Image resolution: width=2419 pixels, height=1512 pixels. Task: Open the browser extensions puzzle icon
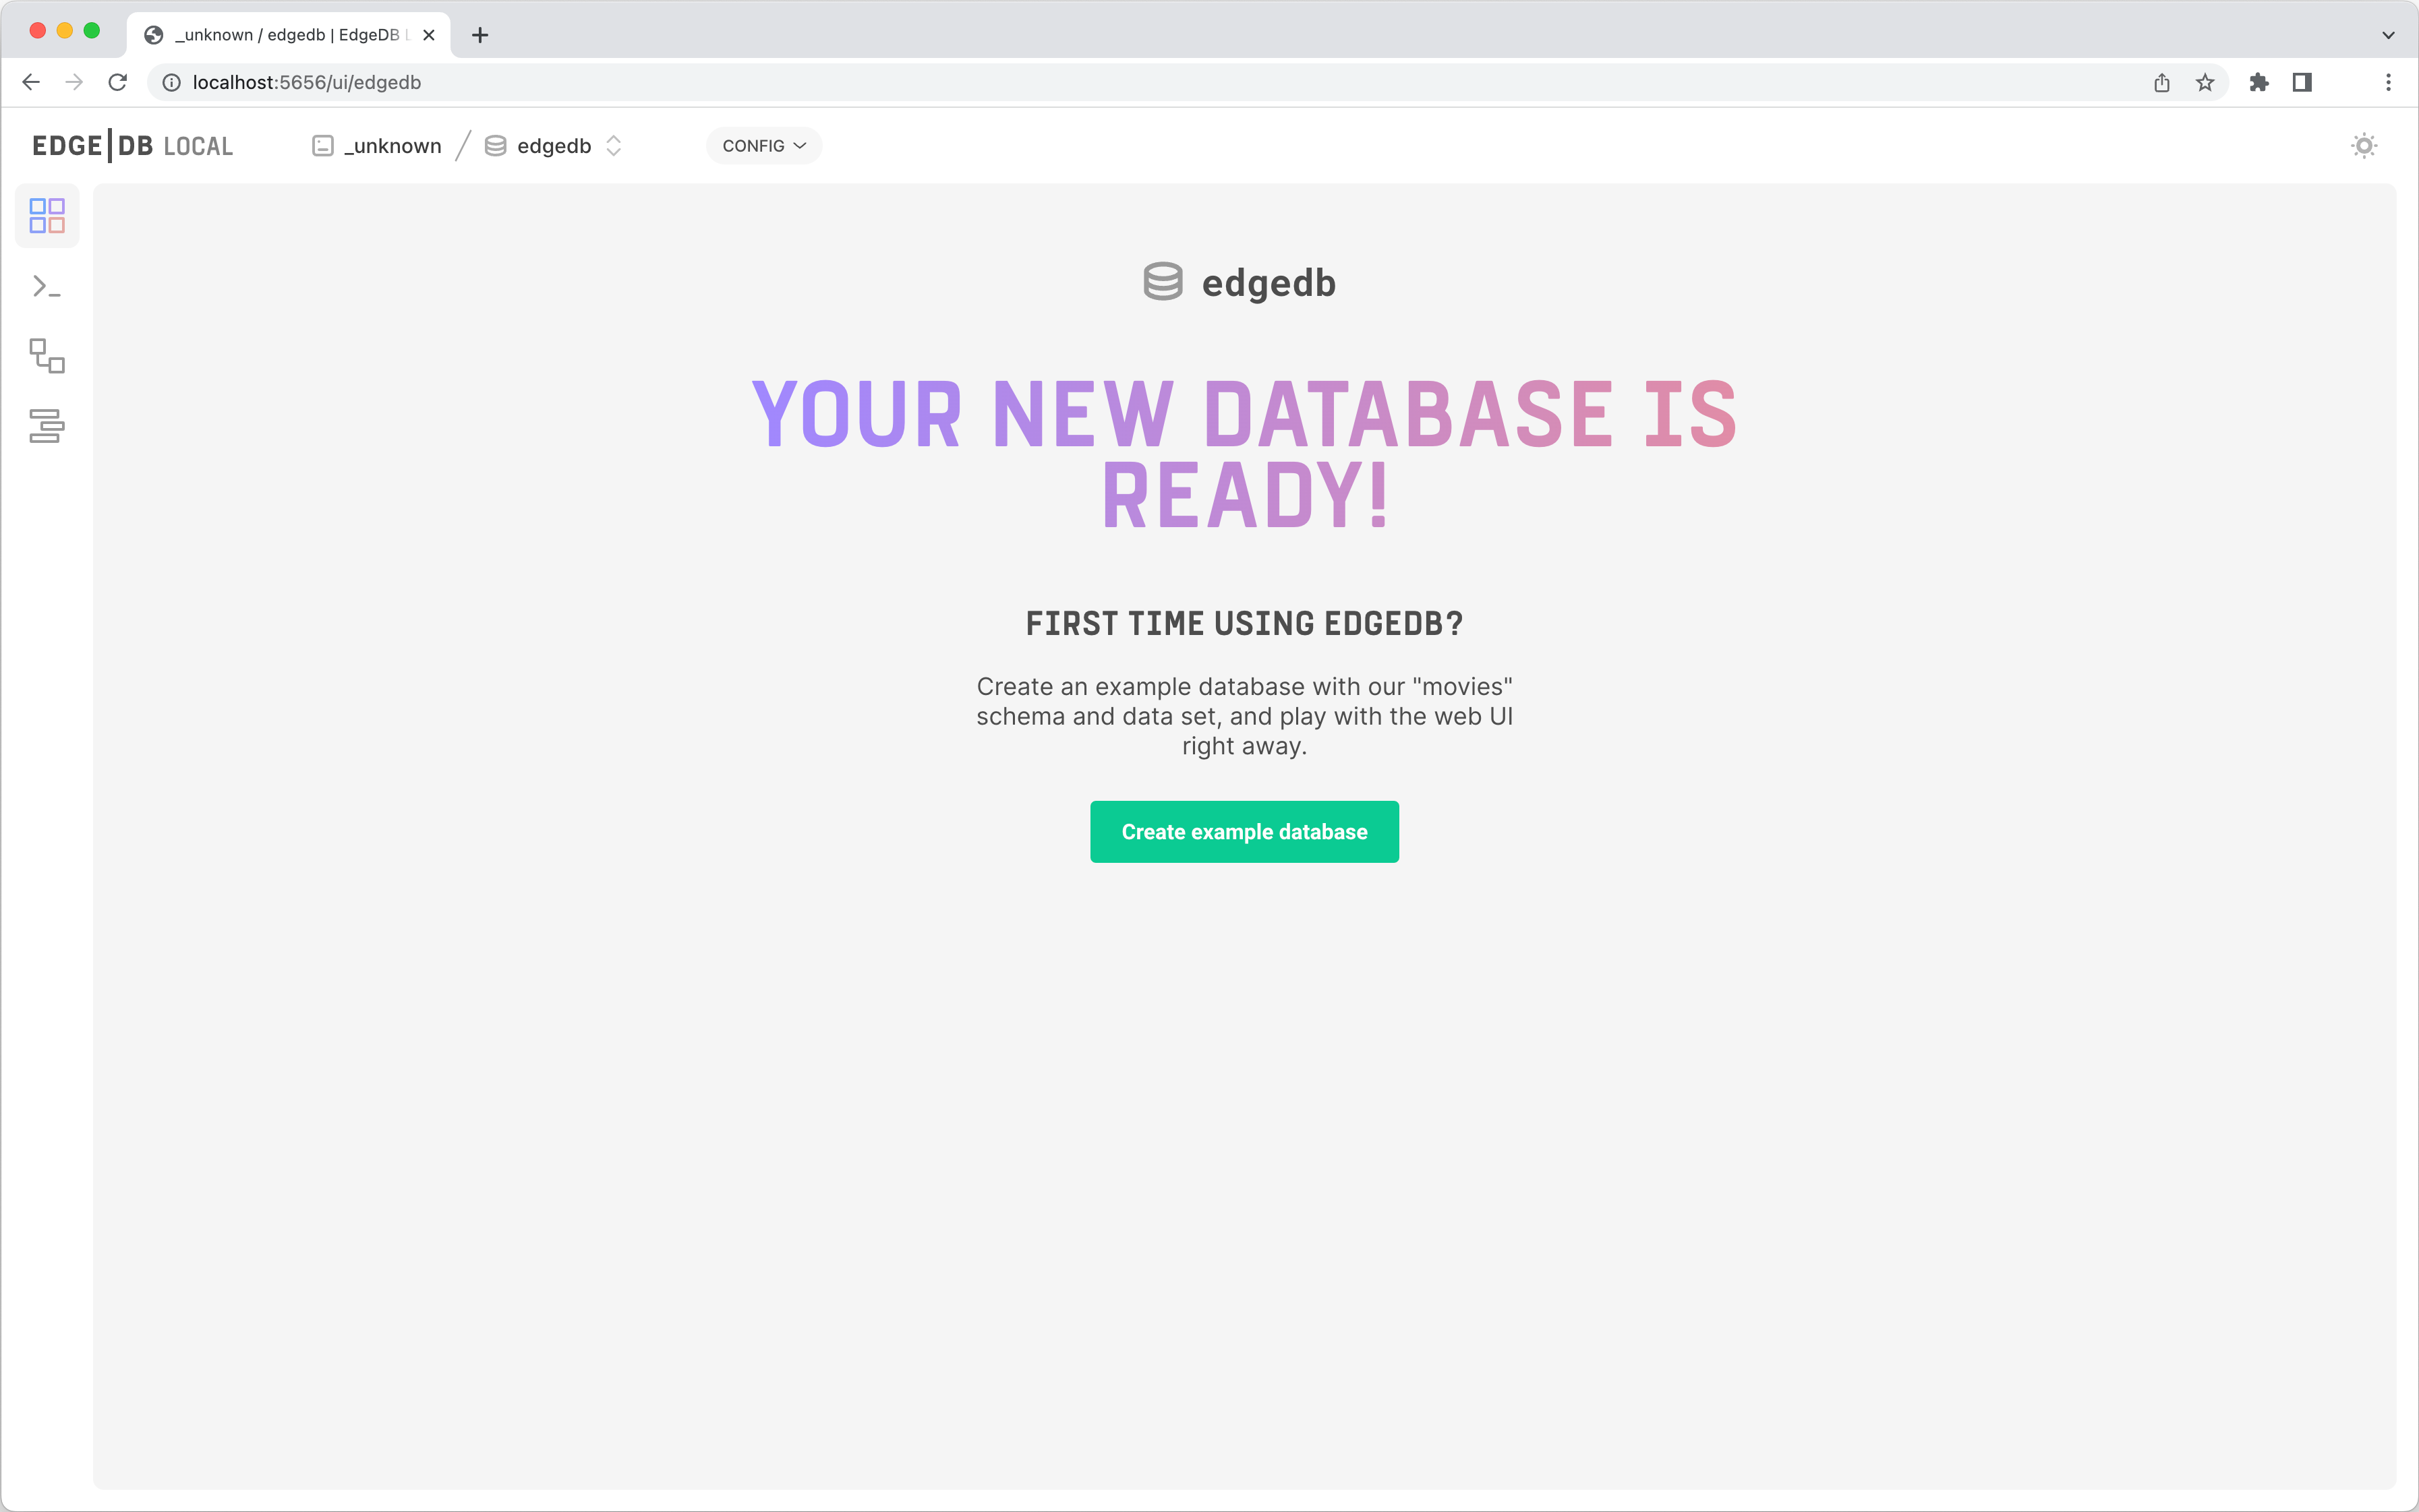tap(2259, 82)
